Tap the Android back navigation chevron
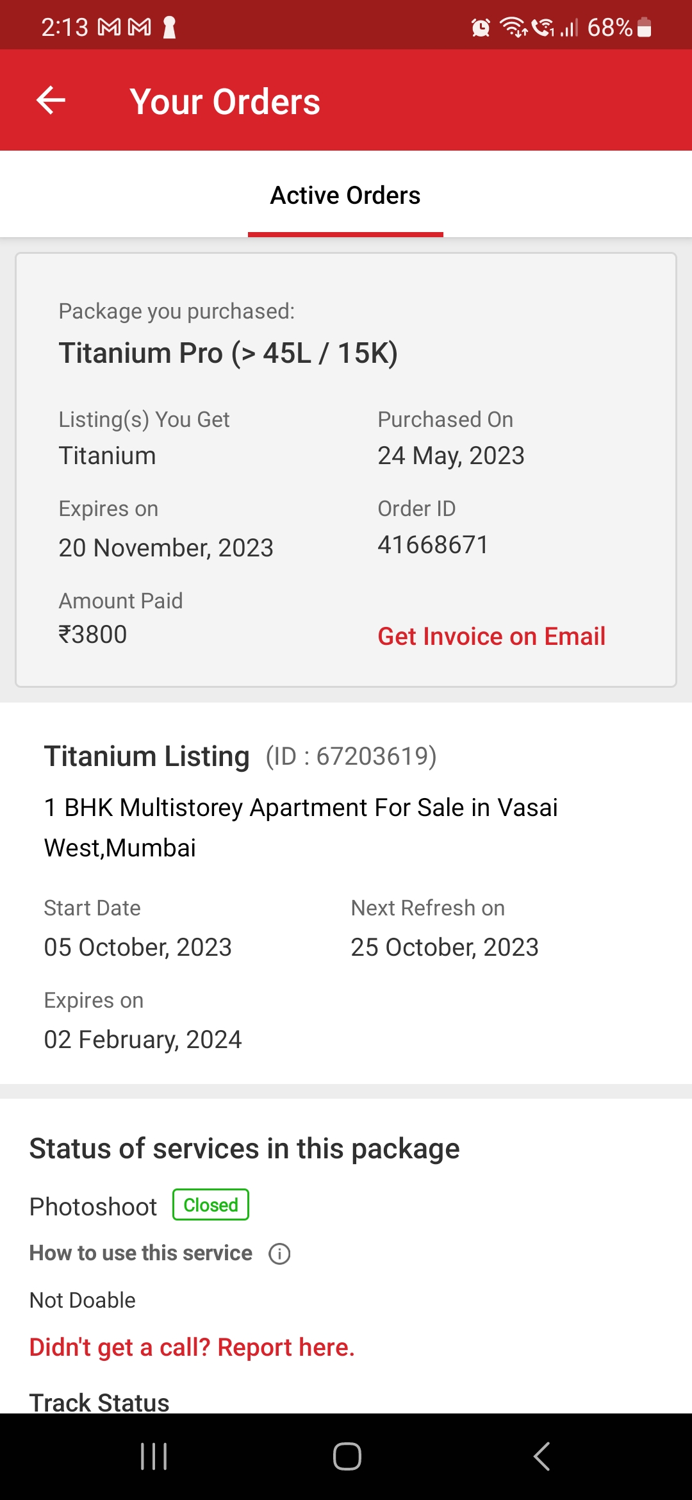The image size is (692, 1500). pyautogui.click(x=541, y=1456)
